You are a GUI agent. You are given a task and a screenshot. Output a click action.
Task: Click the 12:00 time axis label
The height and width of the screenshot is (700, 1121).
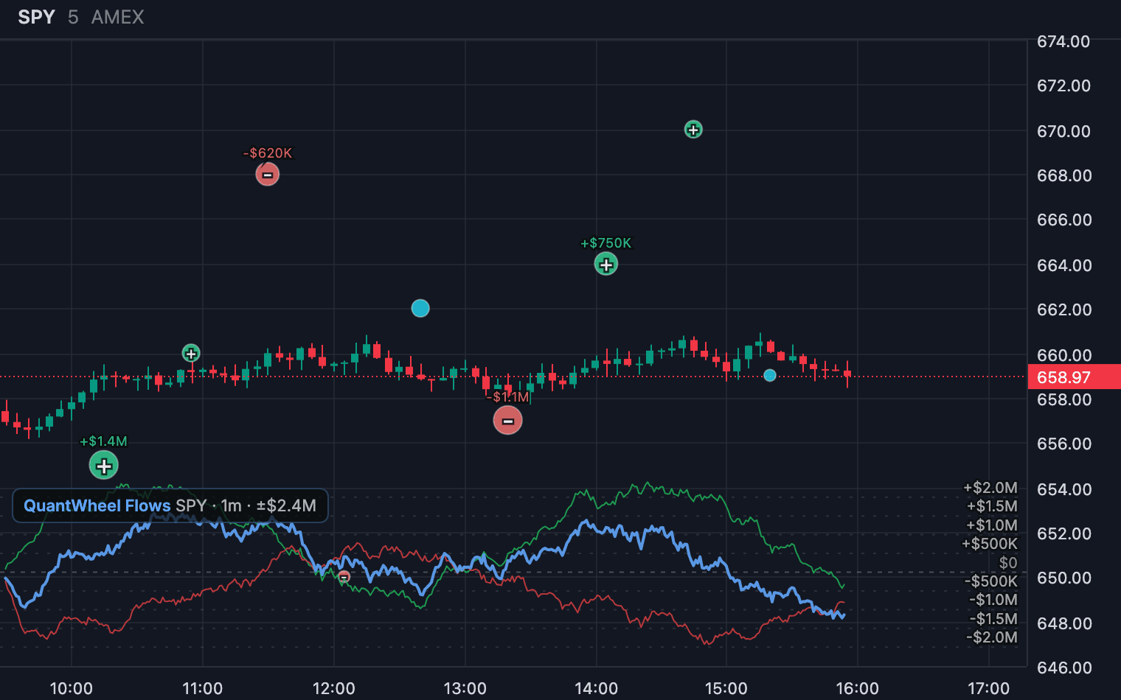(x=333, y=688)
